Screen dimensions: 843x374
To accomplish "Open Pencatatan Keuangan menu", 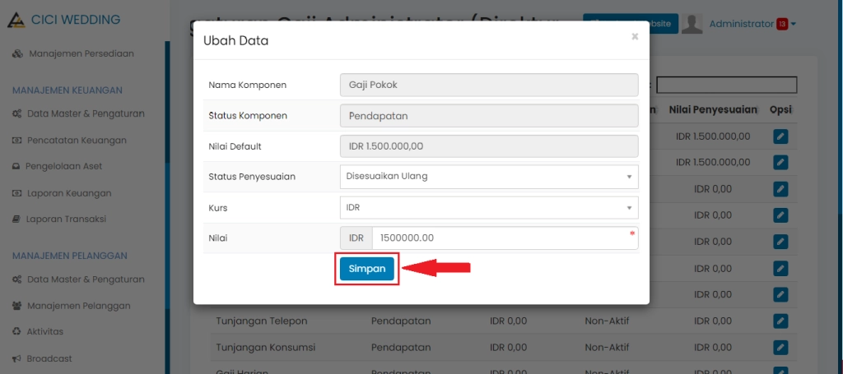I will (77, 140).
